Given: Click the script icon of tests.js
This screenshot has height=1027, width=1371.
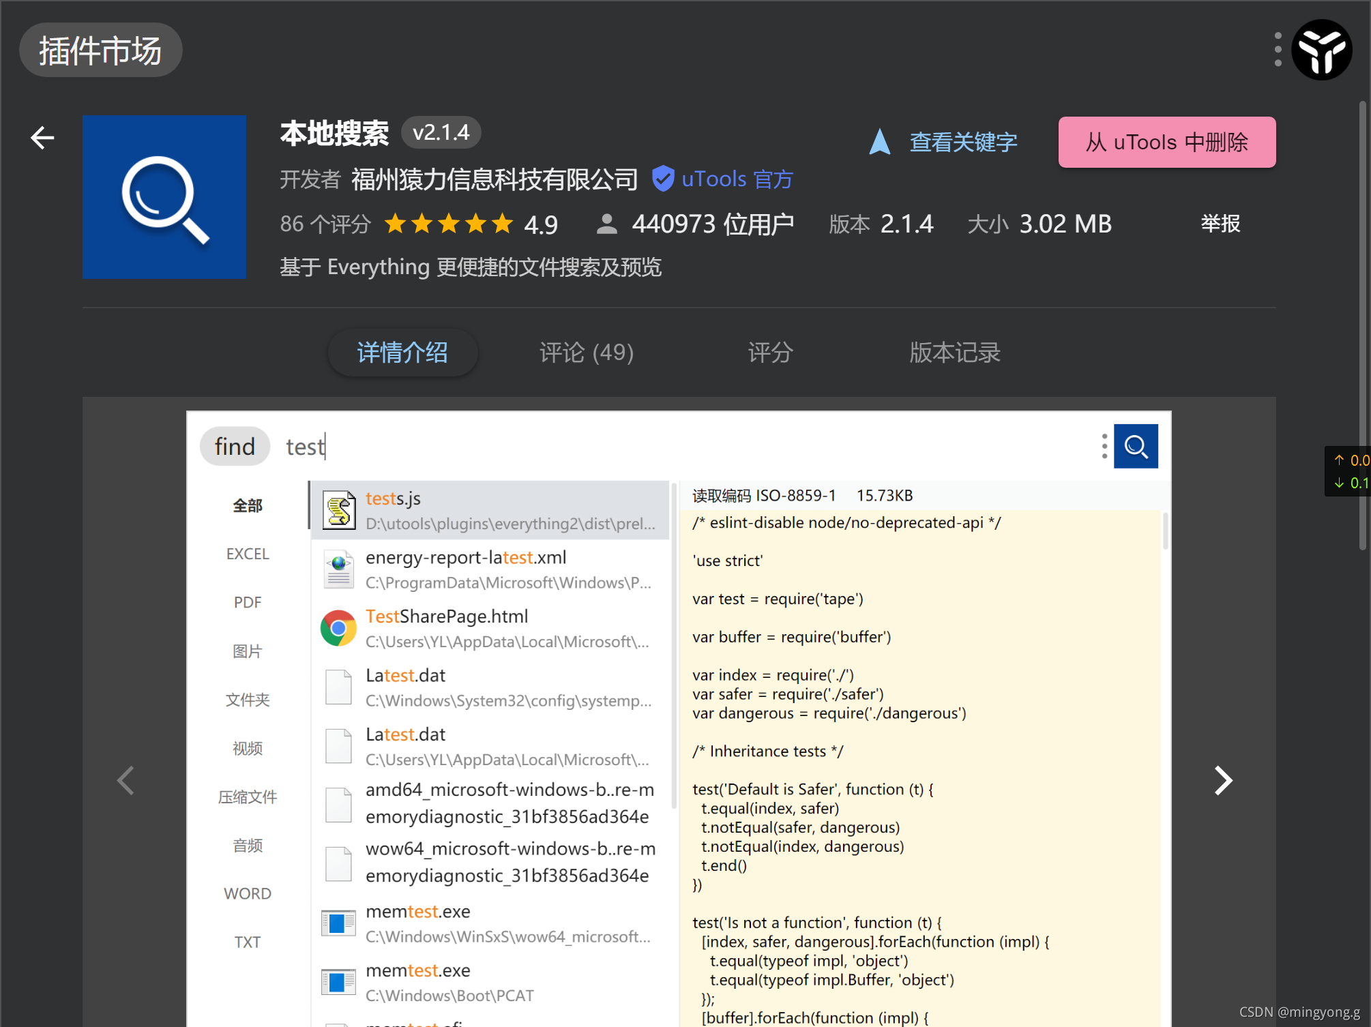Looking at the screenshot, I should (x=338, y=509).
